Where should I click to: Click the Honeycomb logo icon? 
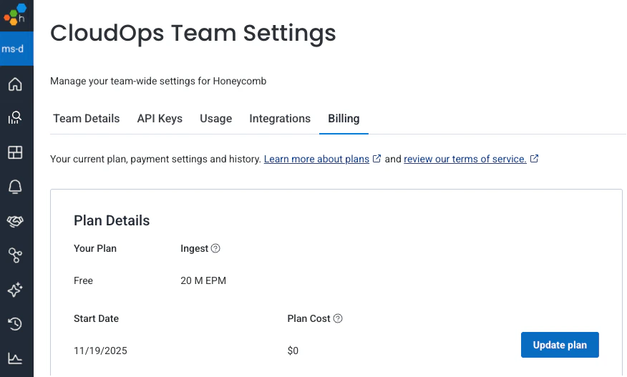point(15,15)
